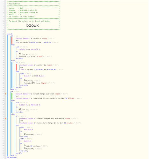Screen dimensions: 149x159
Task: Click the green bar beside the changes away condition
Action: pyautogui.click(x=12, y=96)
